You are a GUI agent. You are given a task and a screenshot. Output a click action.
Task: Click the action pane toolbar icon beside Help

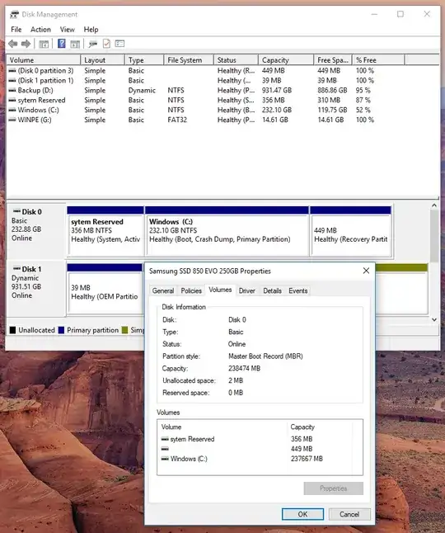point(75,44)
